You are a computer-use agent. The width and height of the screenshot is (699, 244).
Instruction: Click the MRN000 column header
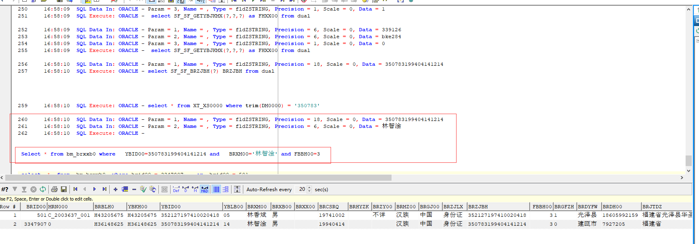(70, 207)
